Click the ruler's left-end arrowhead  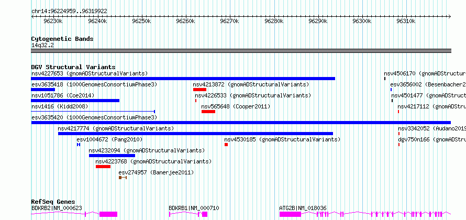point(32,16)
